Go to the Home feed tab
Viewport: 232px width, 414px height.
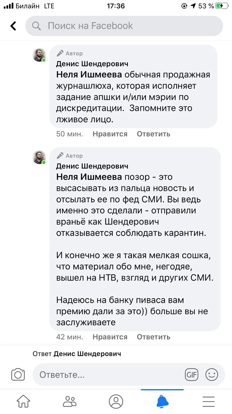(x=23, y=401)
